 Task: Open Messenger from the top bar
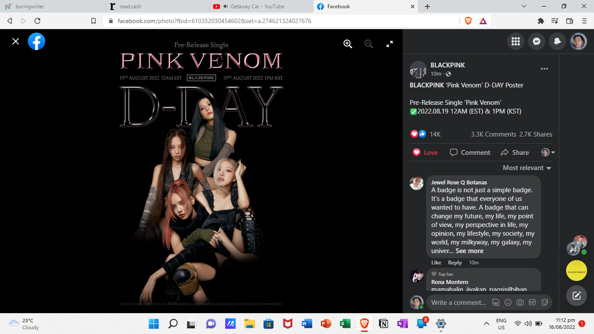pos(537,41)
